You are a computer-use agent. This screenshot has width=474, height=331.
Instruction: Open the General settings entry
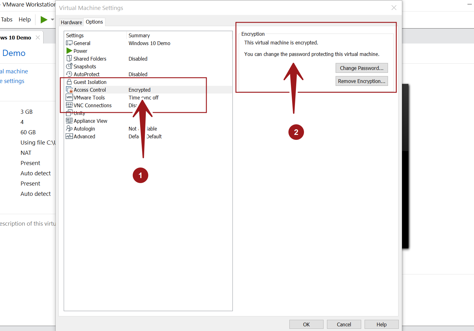pos(81,43)
